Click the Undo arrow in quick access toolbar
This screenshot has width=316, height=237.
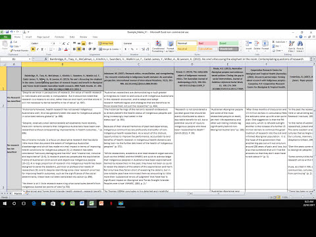(x=11, y=32)
